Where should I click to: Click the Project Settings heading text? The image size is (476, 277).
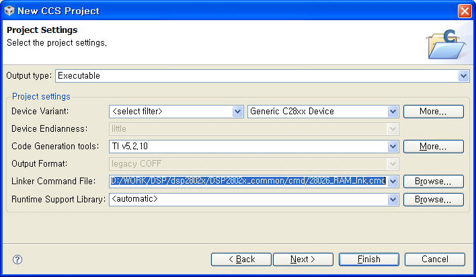pos(42,30)
